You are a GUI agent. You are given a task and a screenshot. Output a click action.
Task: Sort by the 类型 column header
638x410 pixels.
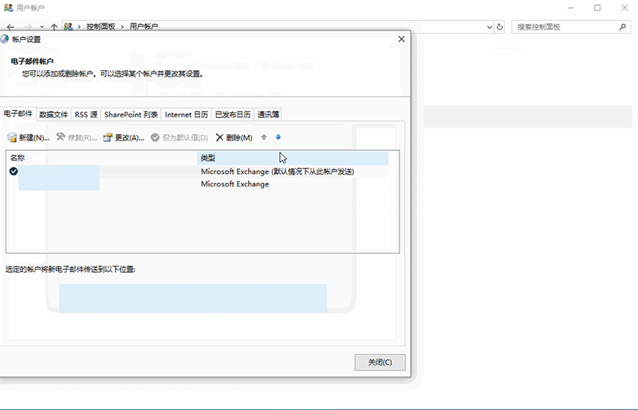coord(292,158)
